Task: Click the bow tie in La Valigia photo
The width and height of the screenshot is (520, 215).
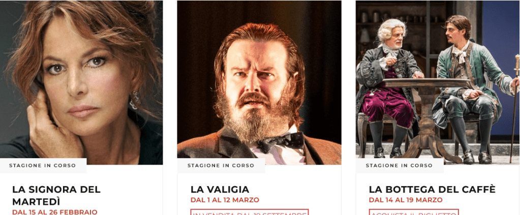Action: [x=282, y=142]
